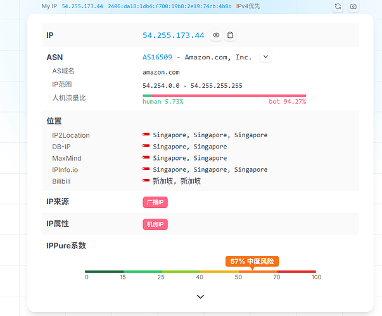Click the IP范围 label
Image resolution: width=382 pixels, height=316 pixels.
[x=62, y=84]
